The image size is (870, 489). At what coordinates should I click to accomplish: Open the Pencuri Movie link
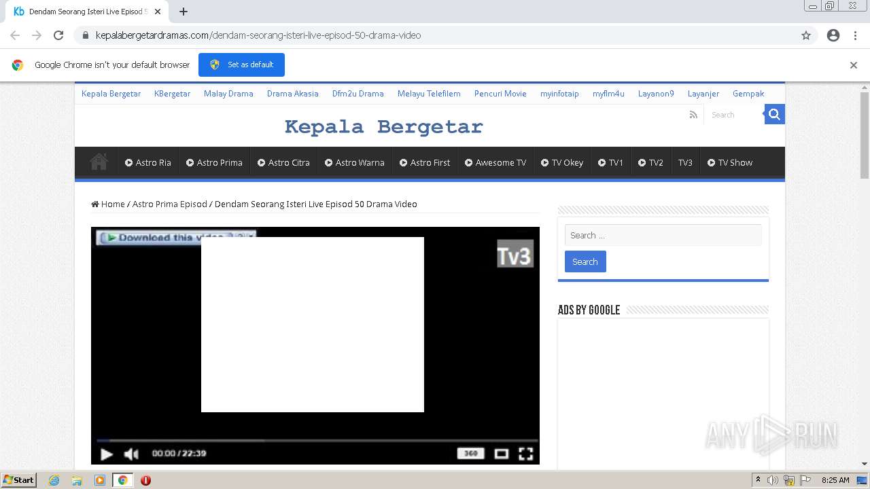click(x=500, y=94)
